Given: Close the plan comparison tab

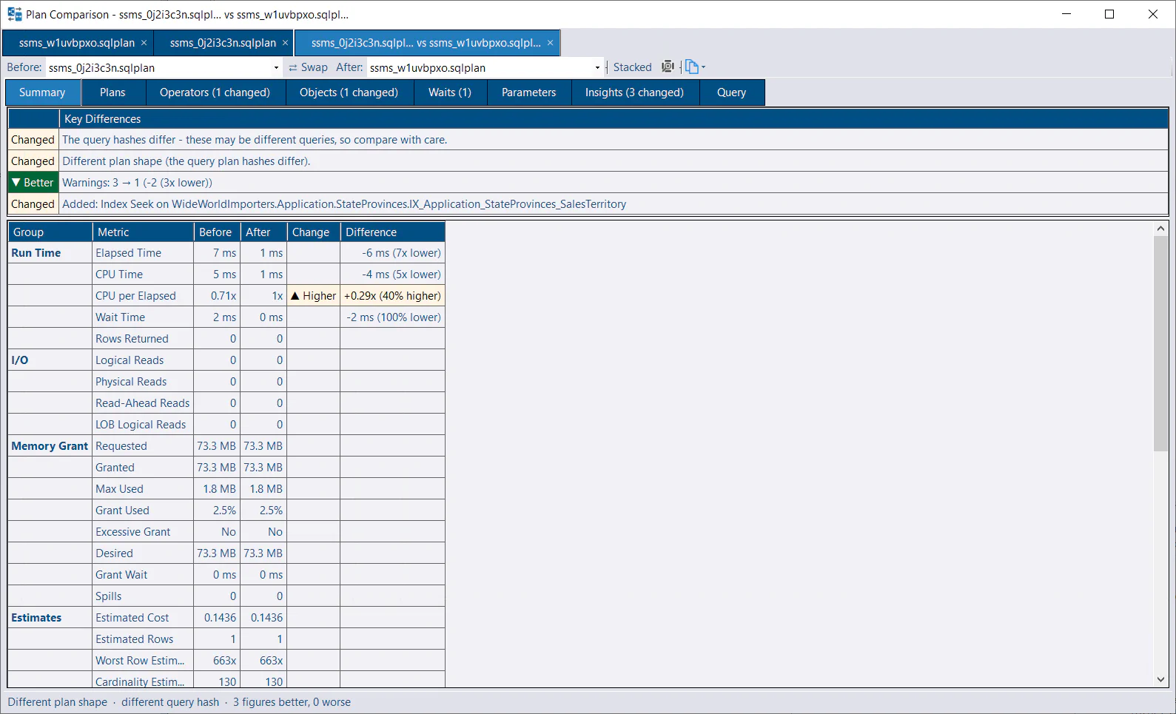Looking at the screenshot, I should coord(550,43).
